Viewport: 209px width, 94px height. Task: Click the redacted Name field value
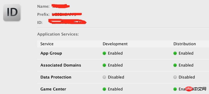(x=61, y=6)
